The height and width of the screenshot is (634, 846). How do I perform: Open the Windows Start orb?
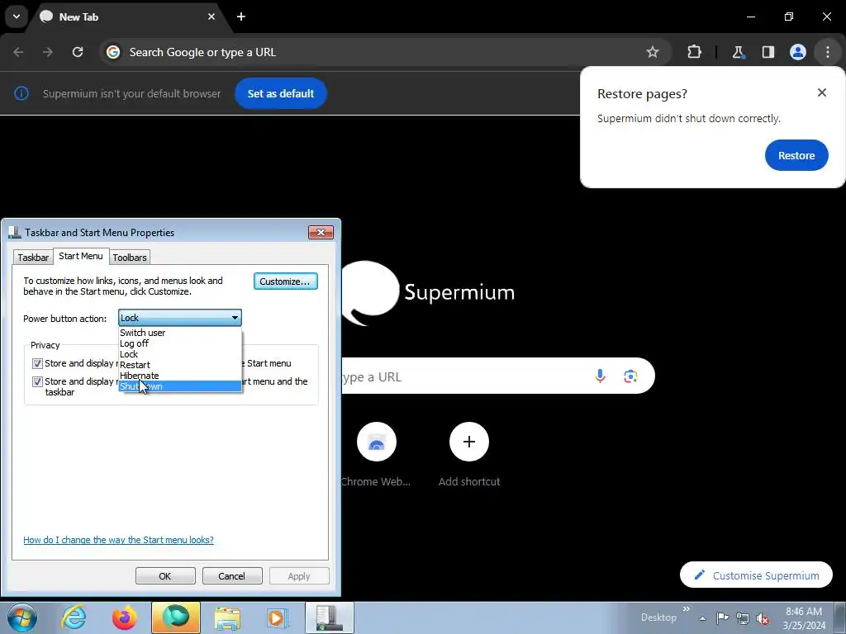pos(22,617)
